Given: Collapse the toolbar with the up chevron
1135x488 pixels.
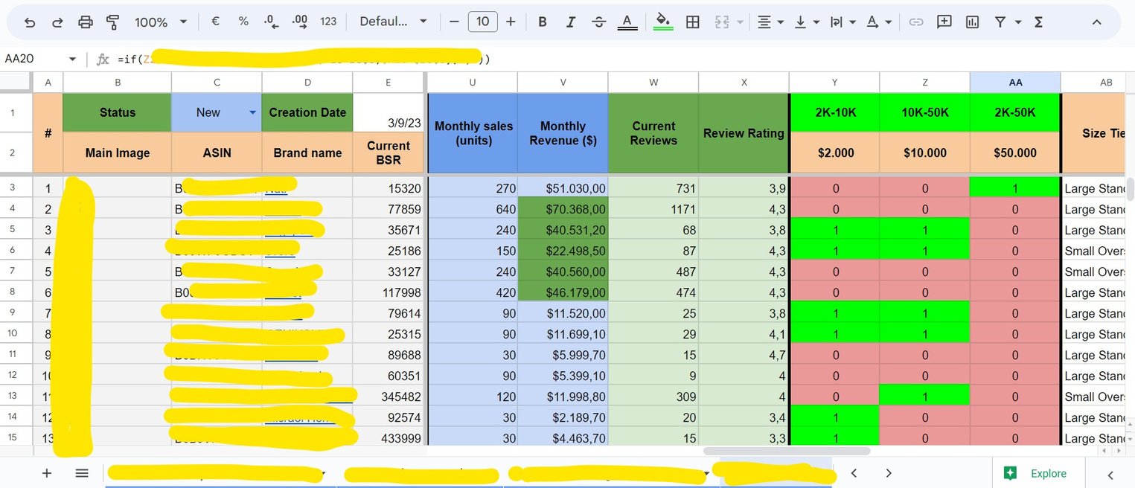Looking at the screenshot, I should pos(1096,22).
